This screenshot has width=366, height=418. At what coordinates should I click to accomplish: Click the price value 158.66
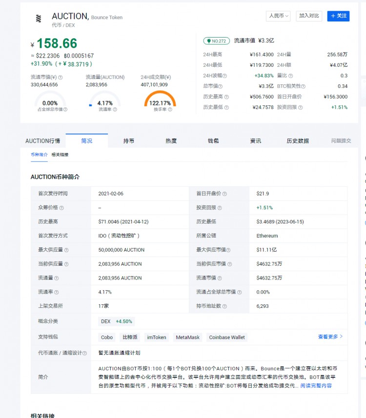[57, 43]
